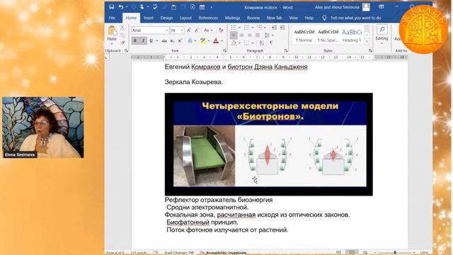Open the Paste button
This screenshot has width=453, height=255.
coord(112,34)
